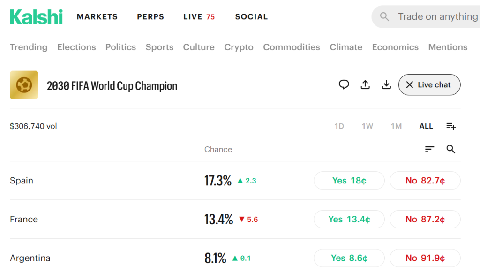Open the LIVE 75 section

[199, 16]
